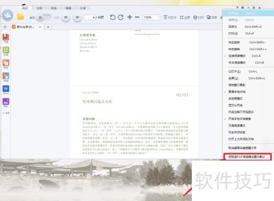Open the dropdown arrow in title bar
This screenshot has width=274, height=201.
point(237,8)
